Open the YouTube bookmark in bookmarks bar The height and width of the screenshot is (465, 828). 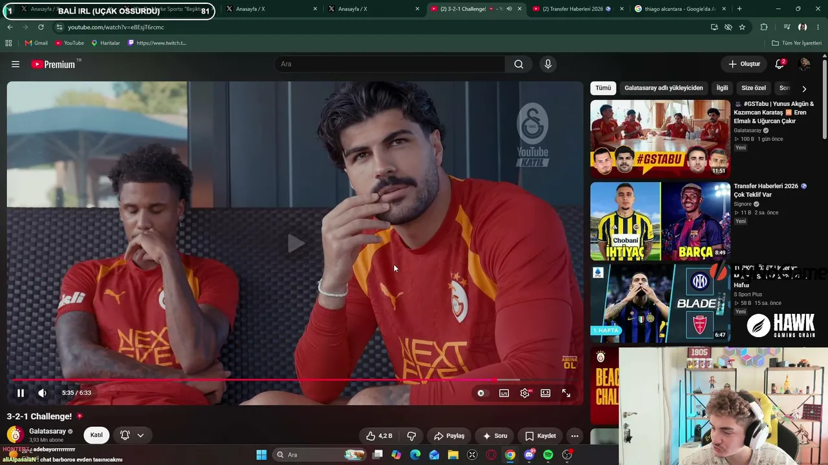70,43
